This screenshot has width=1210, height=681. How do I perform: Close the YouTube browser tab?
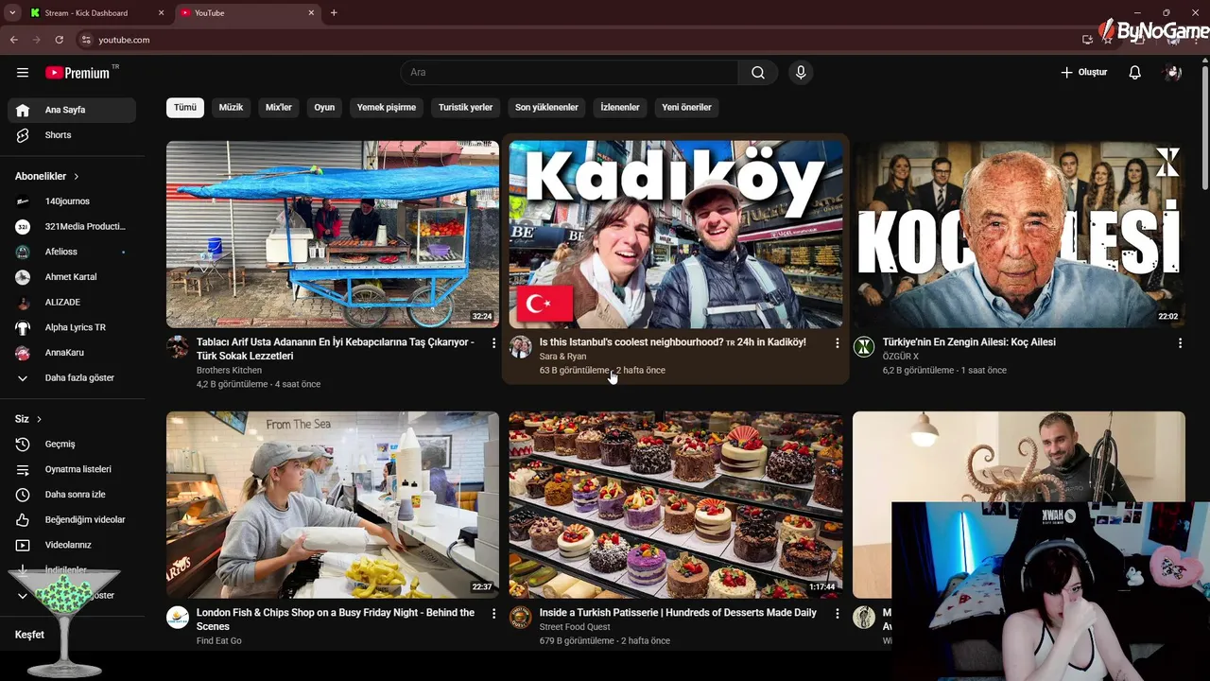[x=311, y=13]
